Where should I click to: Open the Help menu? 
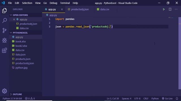click(x=75, y=3)
